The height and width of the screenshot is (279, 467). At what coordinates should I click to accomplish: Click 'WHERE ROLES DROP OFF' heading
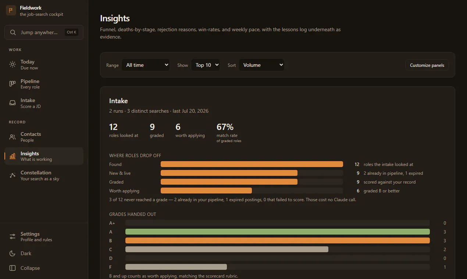click(x=135, y=156)
